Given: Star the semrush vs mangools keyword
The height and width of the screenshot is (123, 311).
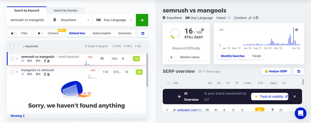Looking at the screenshot, I should click(x=17, y=59).
